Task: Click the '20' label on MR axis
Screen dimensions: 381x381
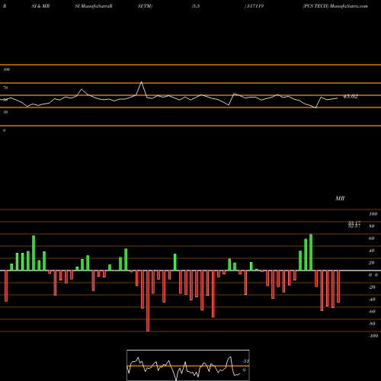Action: [372, 263]
